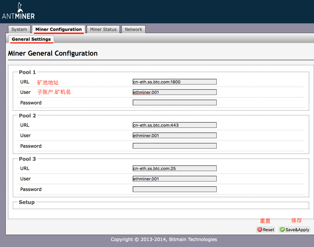This screenshot has width=314, height=247.
Task: Click the Save&Apply button
Action: coord(294,230)
